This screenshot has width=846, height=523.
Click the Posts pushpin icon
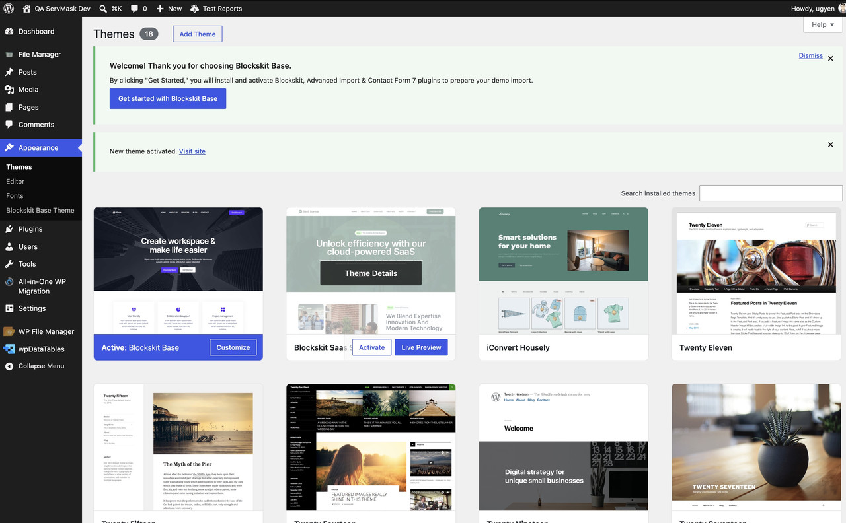[x=9, y=72]
